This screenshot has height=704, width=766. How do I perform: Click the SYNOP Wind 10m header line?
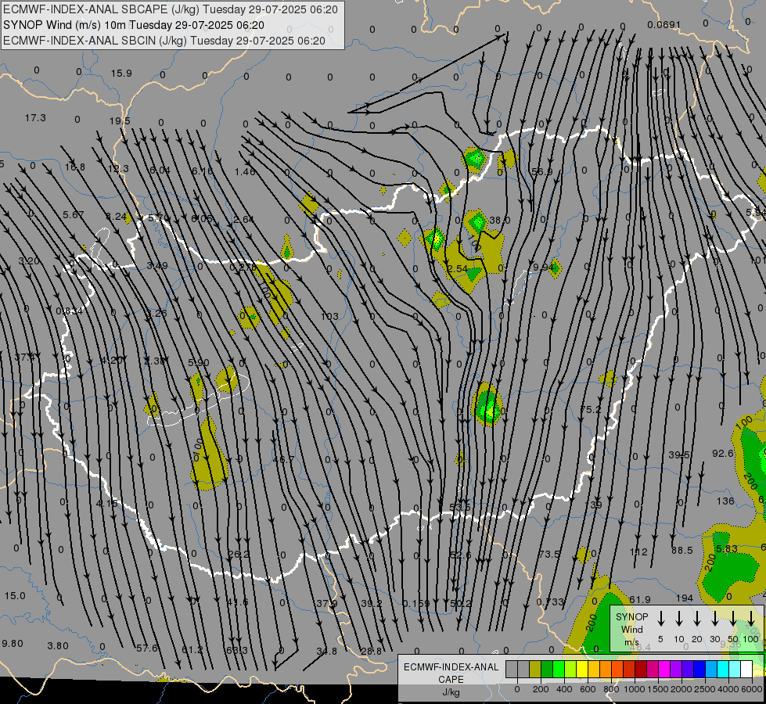133,25
